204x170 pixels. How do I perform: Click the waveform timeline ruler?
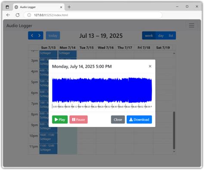[102, 107]
